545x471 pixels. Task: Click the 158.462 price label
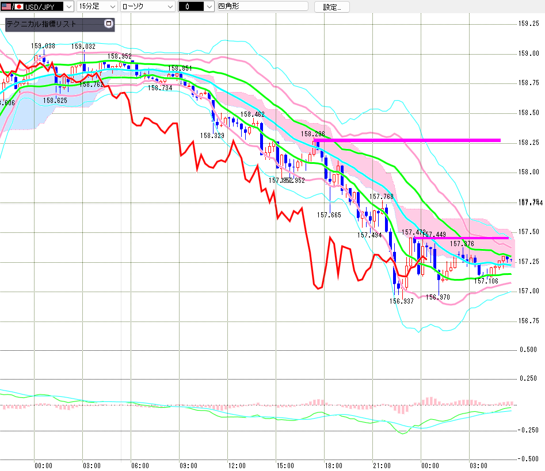point(253,114)
